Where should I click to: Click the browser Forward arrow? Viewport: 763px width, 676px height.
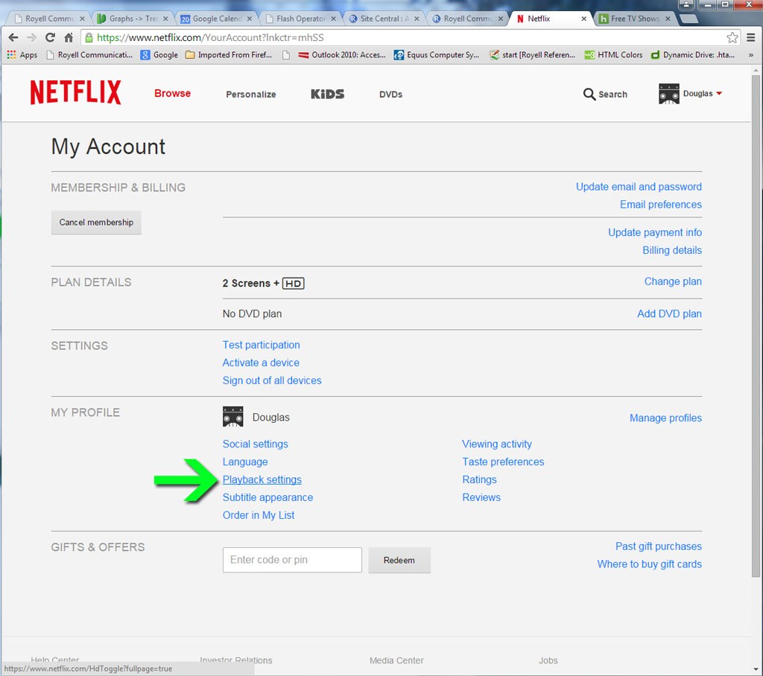[31, 37]
